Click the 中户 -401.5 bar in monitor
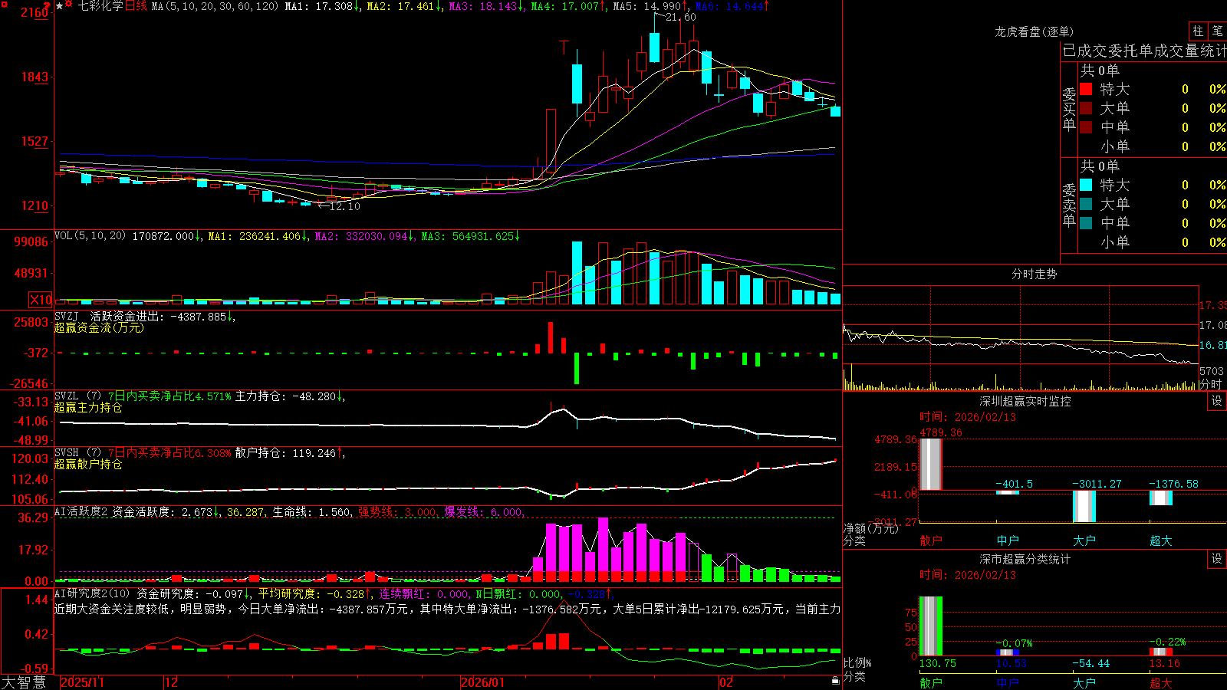The height and width of the screenshot is (690, 1227). click(x=1008, y=492)
